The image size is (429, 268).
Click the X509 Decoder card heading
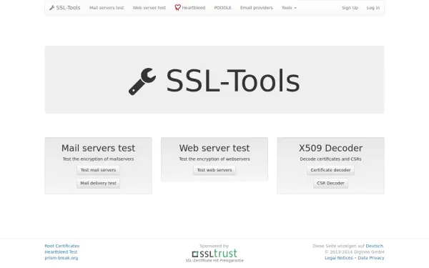coord(330,148)
